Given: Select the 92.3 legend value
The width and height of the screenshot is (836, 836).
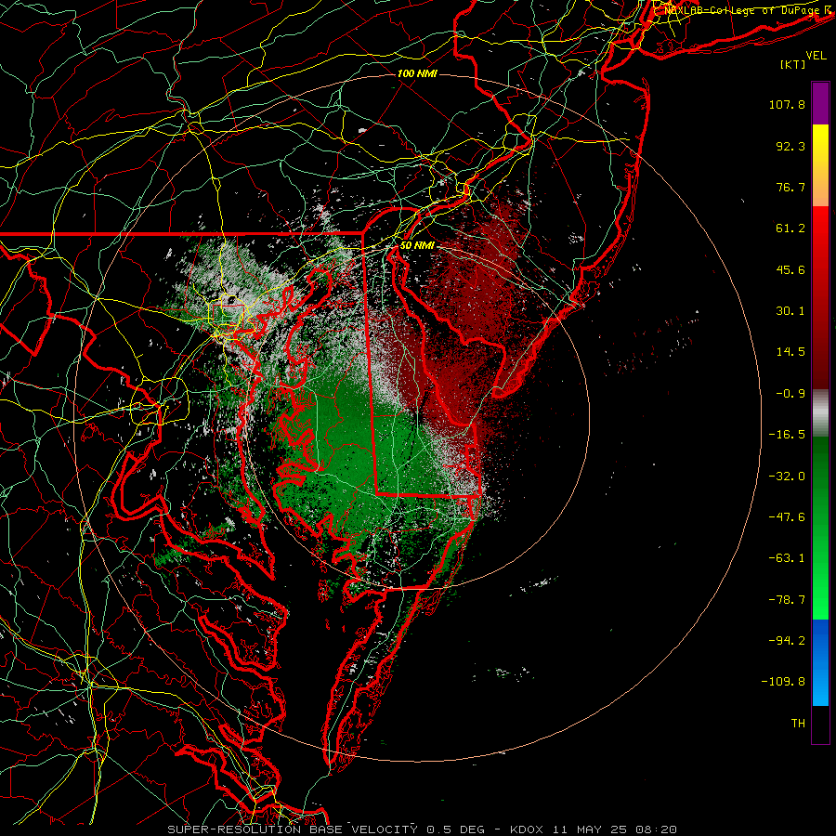Looking at the screenshot, I should (x=790, y=146).
